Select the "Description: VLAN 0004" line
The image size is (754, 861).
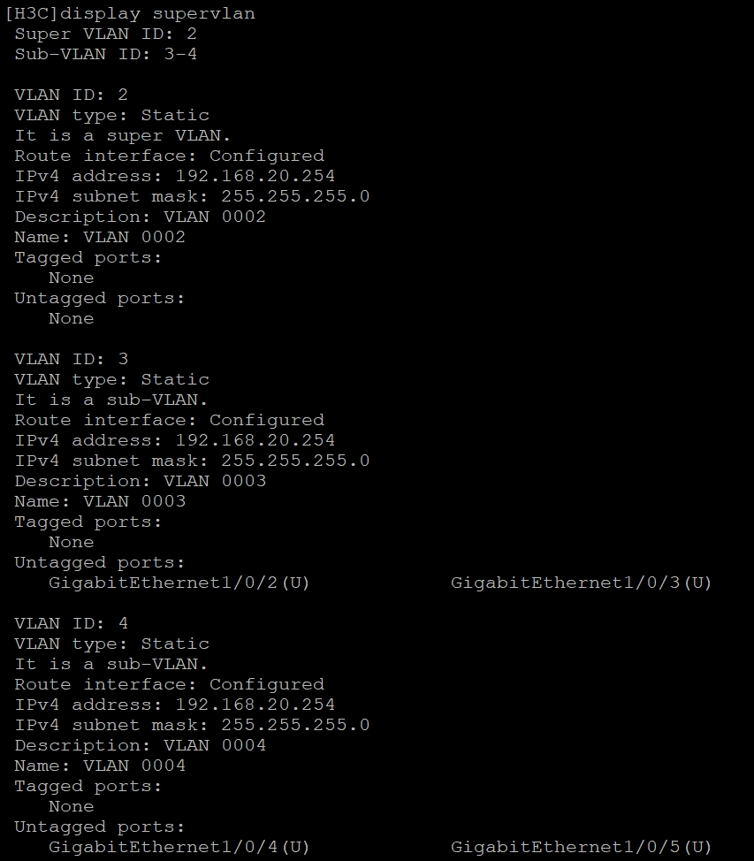140,746
